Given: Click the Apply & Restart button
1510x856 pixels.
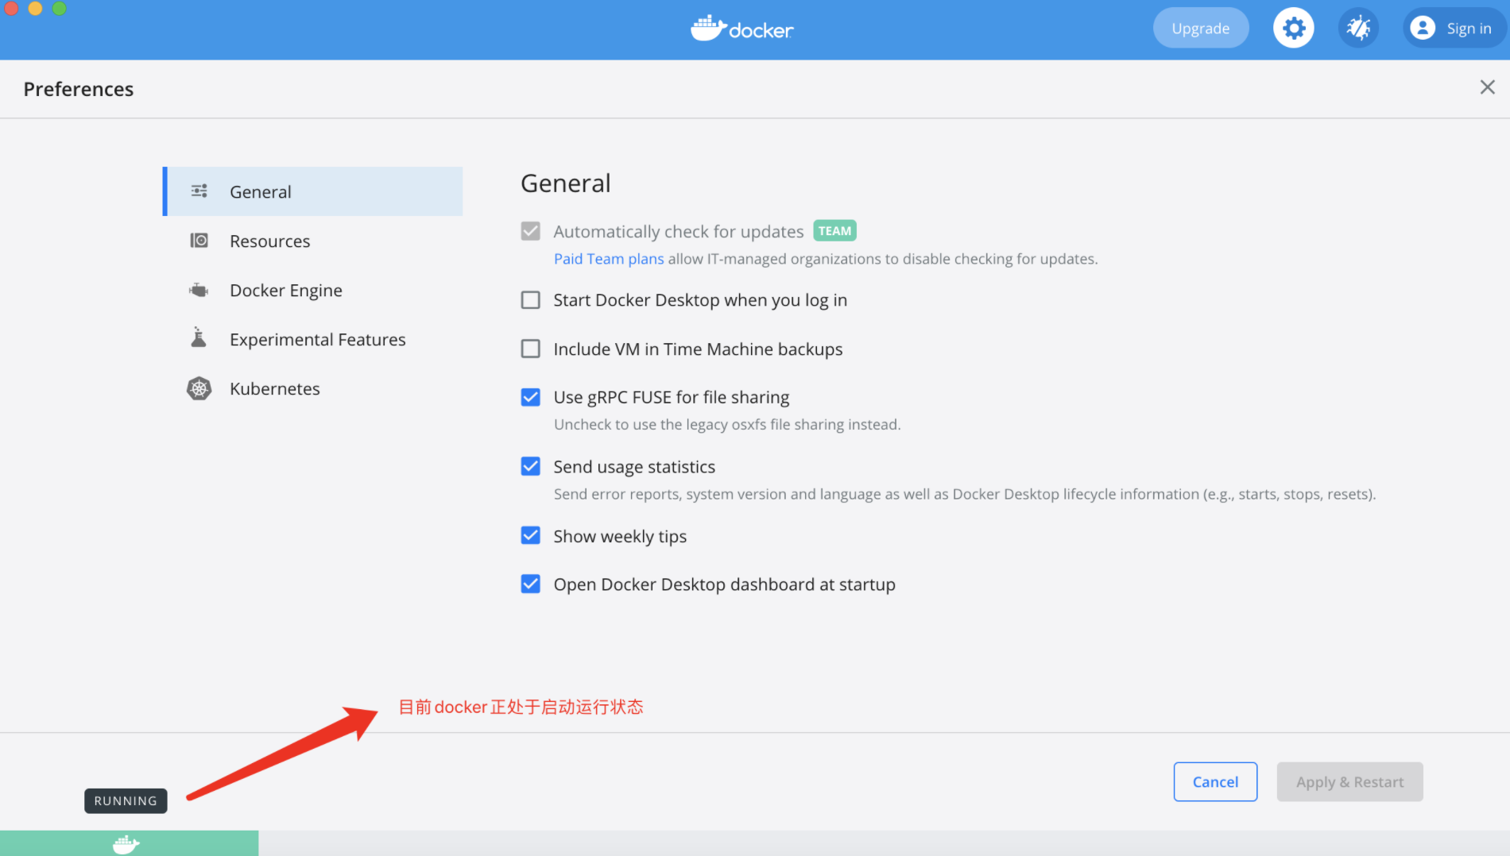Looking at the screenshot, I should 1349,781.
